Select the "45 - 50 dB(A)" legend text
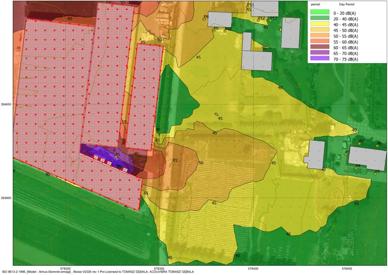This screenshot has height=275, width=388. [346, 31]
